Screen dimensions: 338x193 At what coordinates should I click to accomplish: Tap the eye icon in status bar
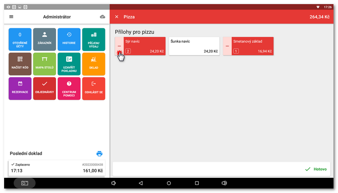point(8,7)
